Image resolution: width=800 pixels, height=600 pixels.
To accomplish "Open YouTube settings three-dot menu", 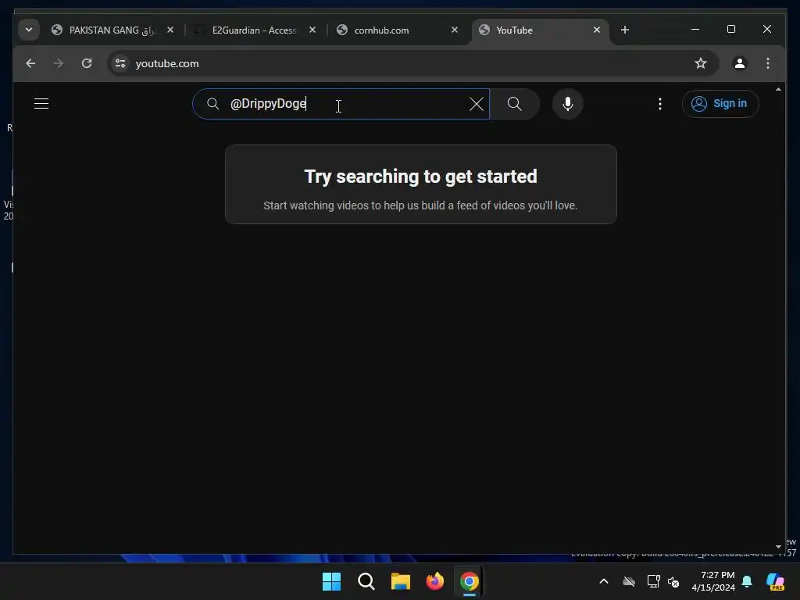I will pyautogui.click(x=659, y=104).
